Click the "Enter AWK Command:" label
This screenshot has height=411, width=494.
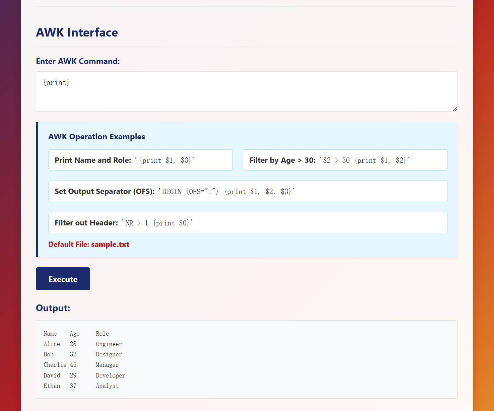pyautogui.click(x=78, y=61)
